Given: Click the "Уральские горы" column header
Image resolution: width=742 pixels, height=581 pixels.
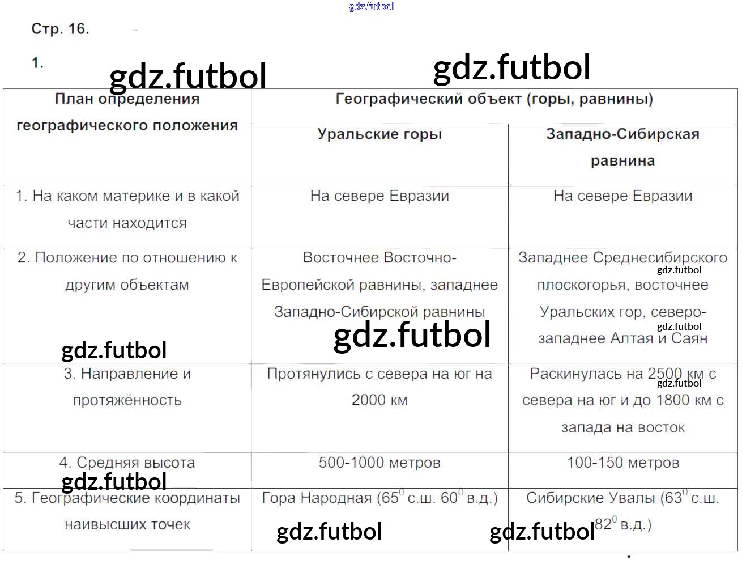Looking at the screenshot, I should pos(379,134).
